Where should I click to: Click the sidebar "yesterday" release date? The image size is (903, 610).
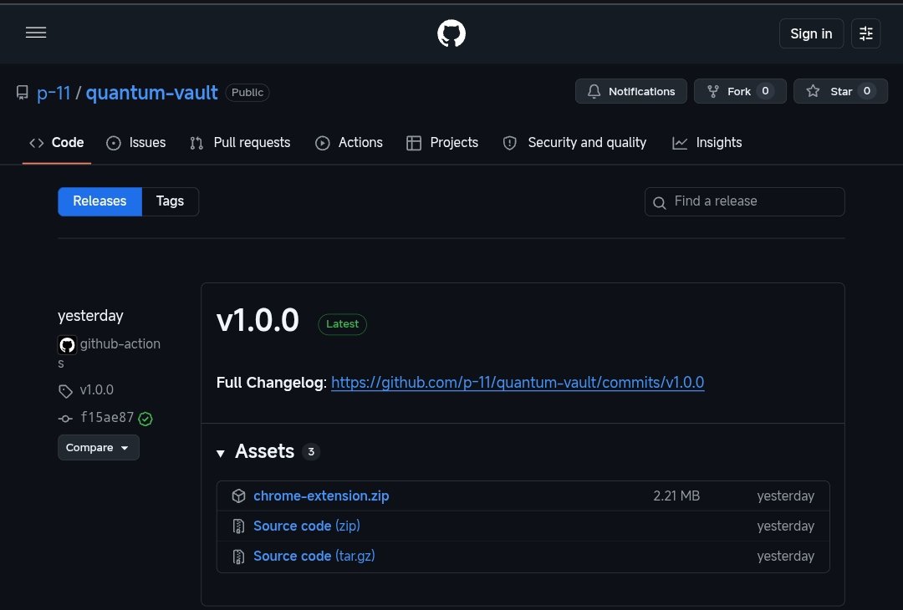90,316
